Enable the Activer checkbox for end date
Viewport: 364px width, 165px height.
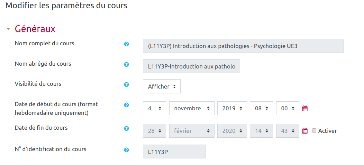click(x=314, y=131)
